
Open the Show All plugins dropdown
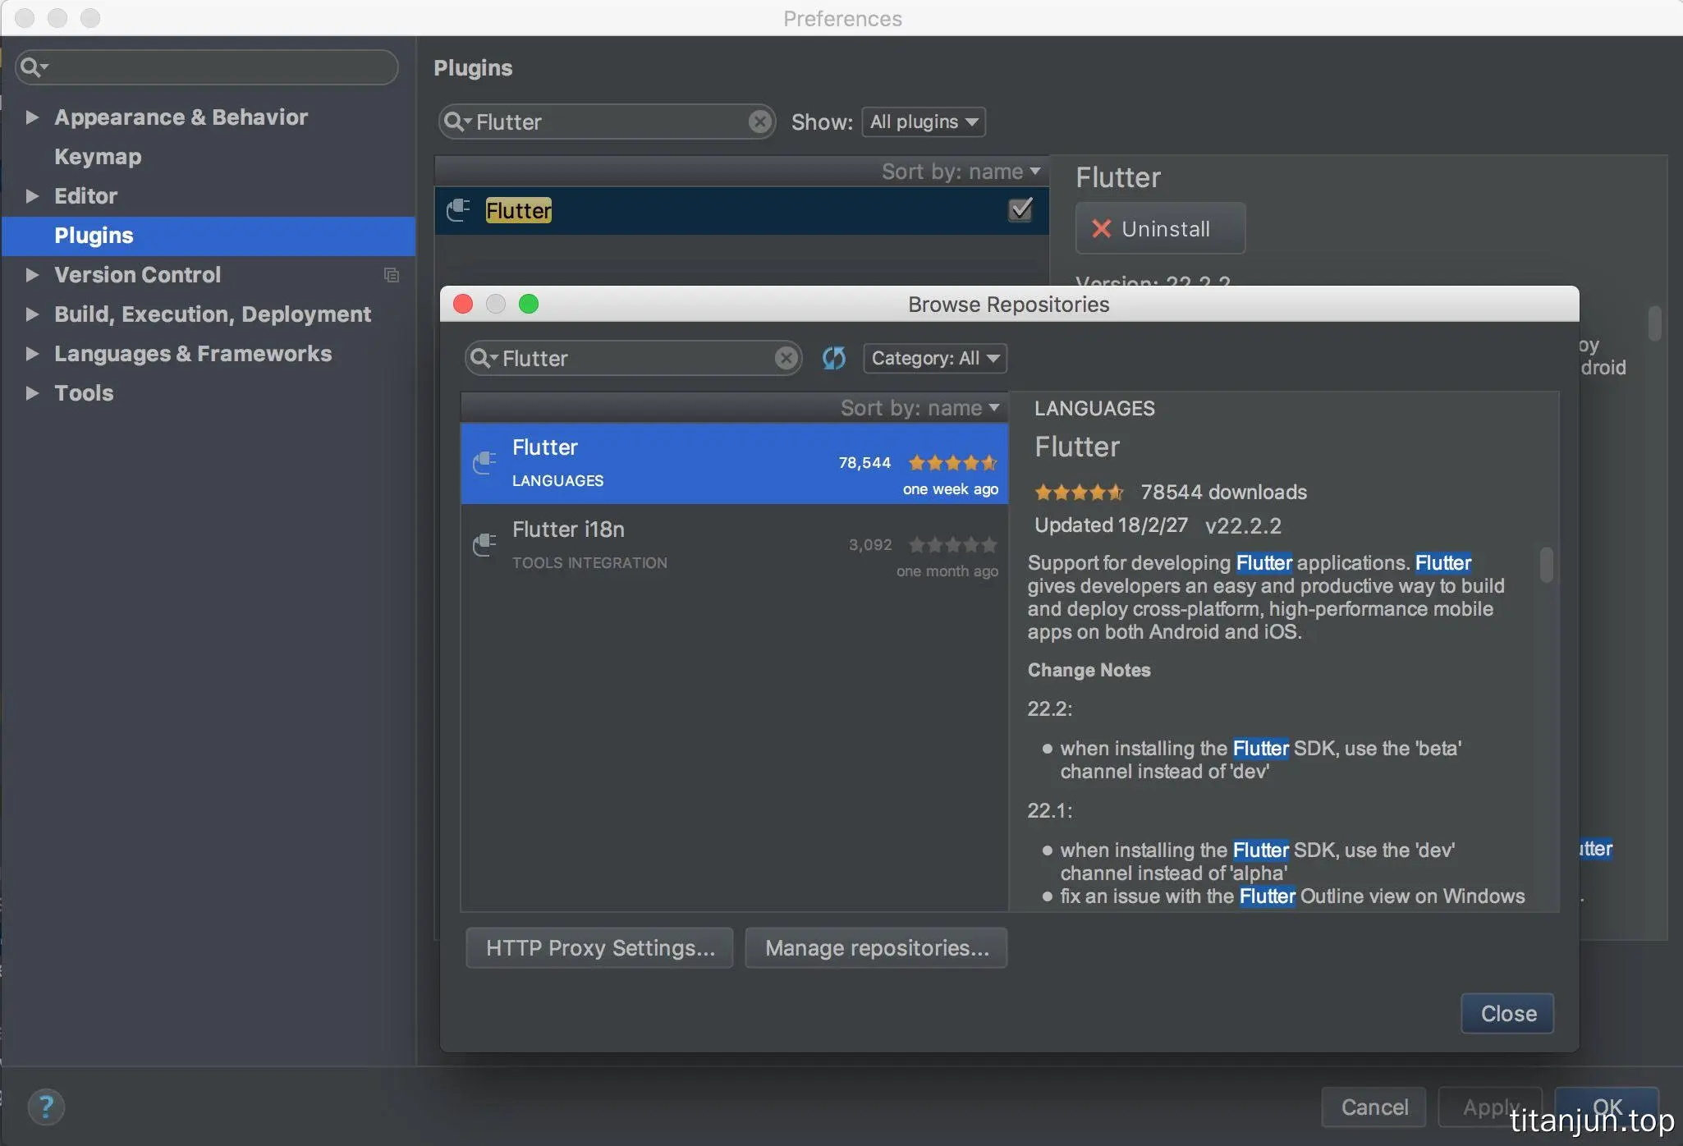[x=923, y=121]
